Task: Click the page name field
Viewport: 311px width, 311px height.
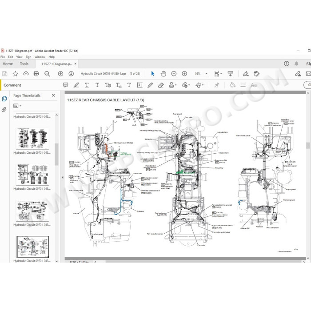Action: point(104,74)
